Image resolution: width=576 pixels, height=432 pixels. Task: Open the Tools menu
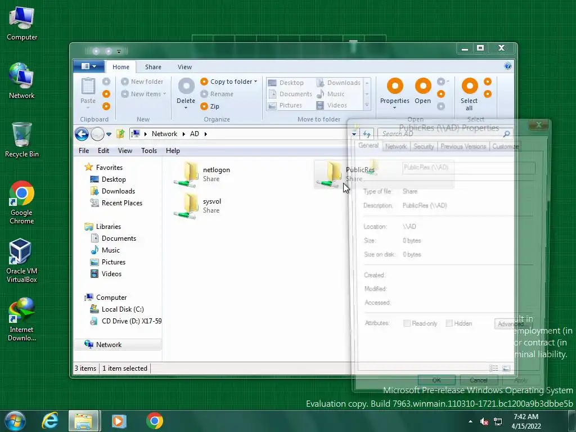149,151
